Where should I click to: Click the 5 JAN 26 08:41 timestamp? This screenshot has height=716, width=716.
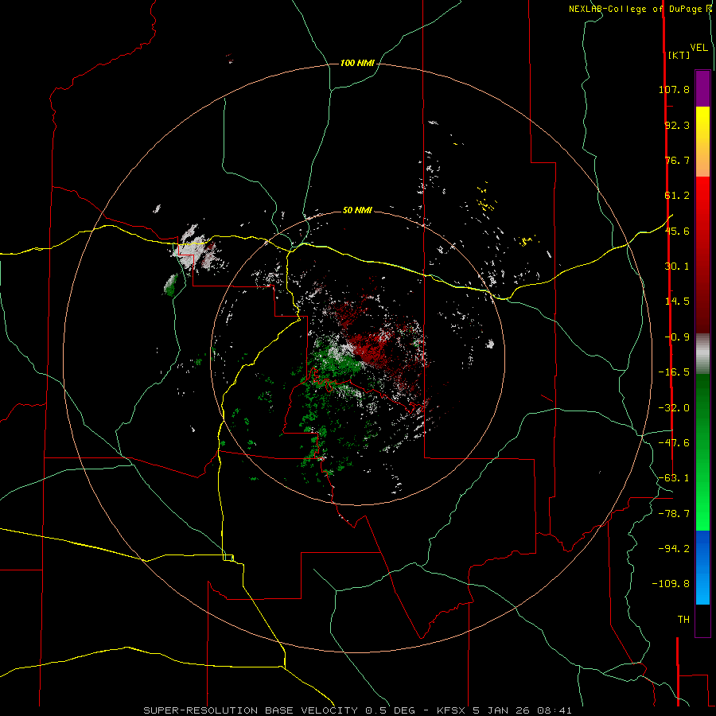coord(523,710)
